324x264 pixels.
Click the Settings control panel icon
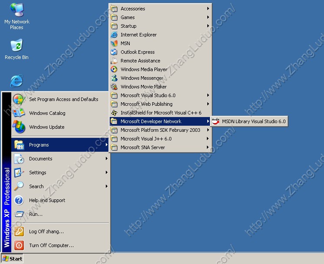click(19, 173)
